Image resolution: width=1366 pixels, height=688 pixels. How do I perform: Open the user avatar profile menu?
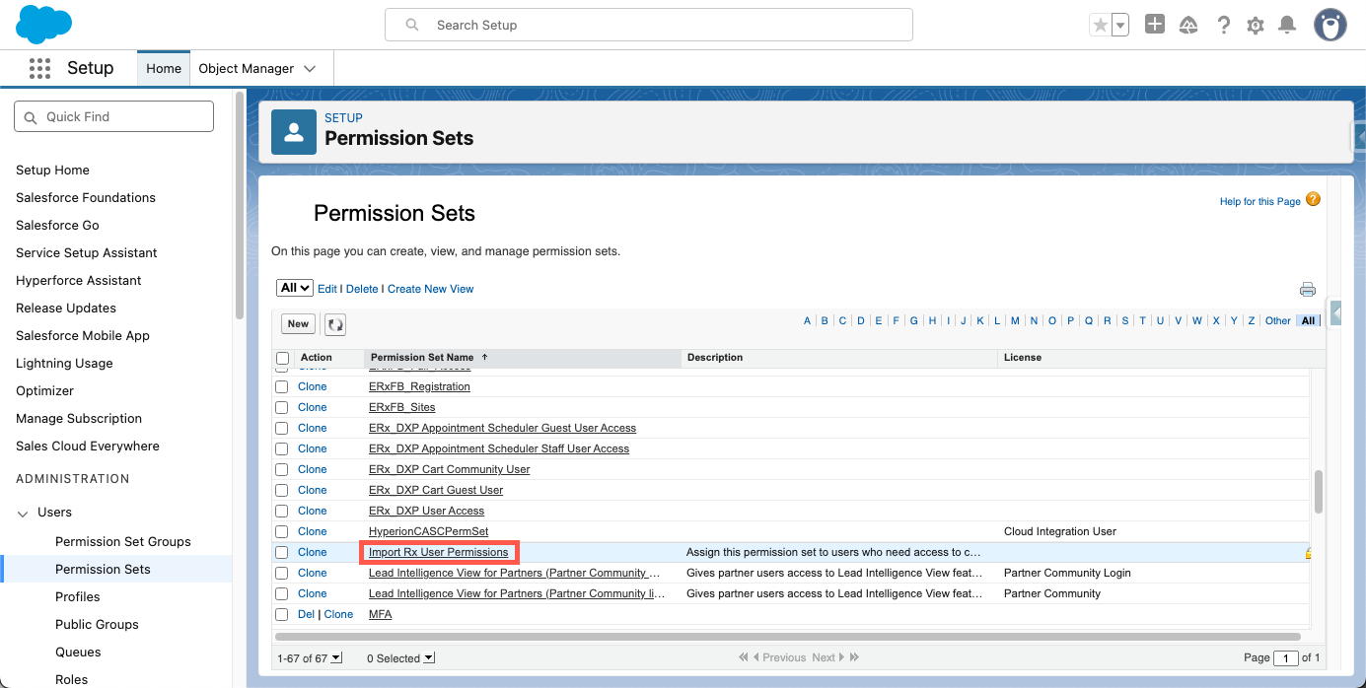click(1330, 25)
